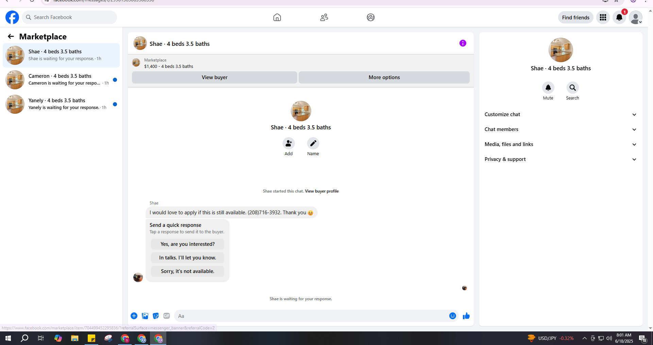Viewport: 653px width, 345px height.
Task: Send quick reply 'Yes, are you interested?'
Action: [x=188, y=244]
